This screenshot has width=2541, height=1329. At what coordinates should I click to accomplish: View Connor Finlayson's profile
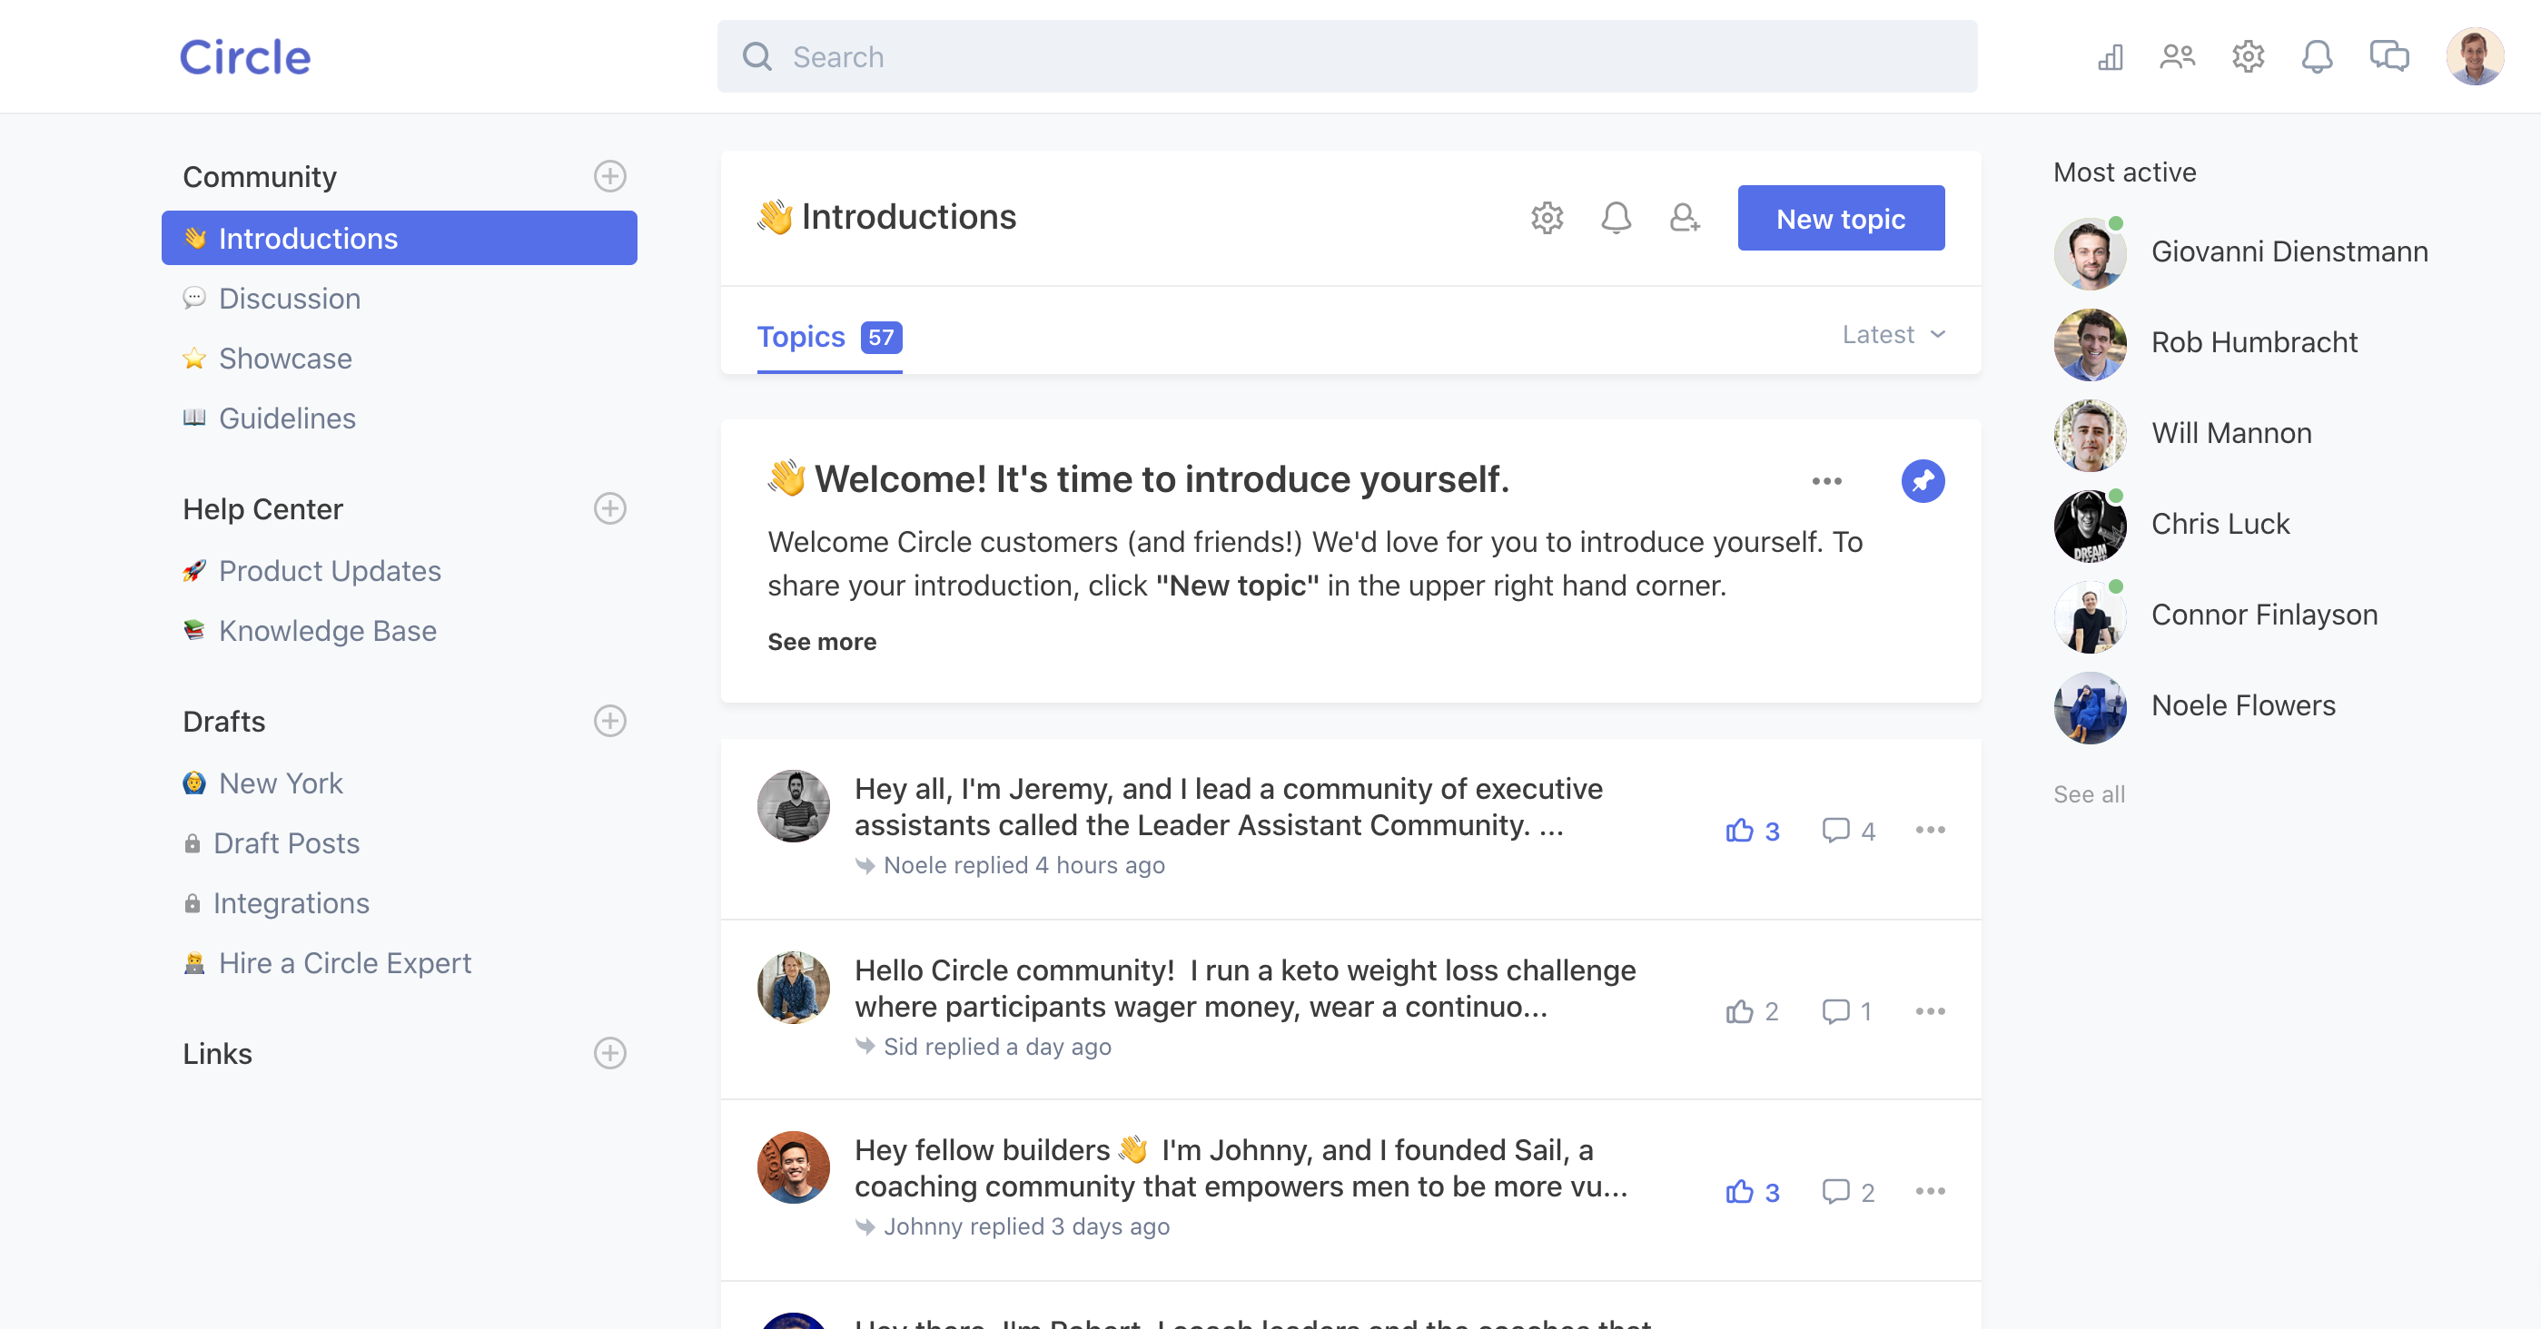pos(2217,615)
